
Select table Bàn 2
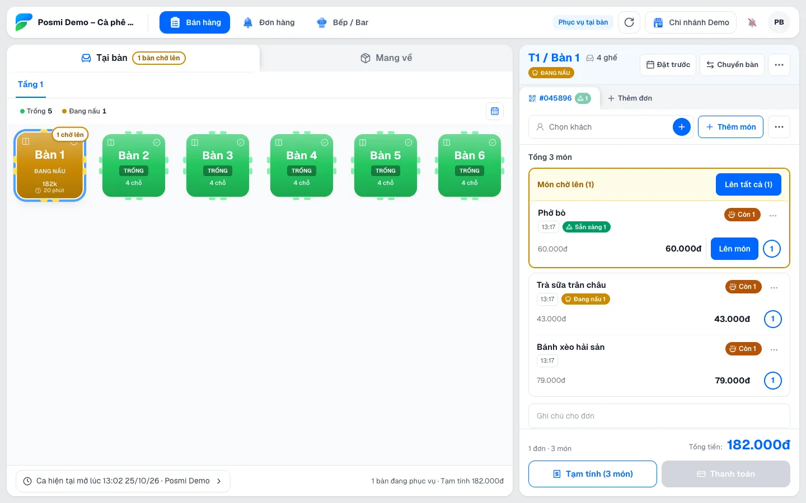pyautogui.click(x=134, y=165)
